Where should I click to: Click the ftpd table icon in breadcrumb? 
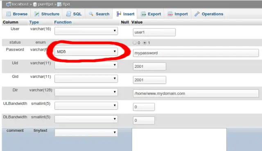click(x=59, y=4)
